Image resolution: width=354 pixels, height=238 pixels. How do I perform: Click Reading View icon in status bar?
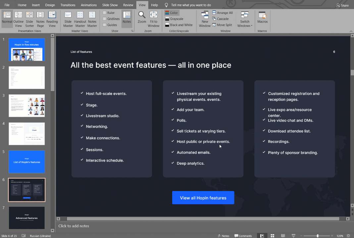(283, 236)
